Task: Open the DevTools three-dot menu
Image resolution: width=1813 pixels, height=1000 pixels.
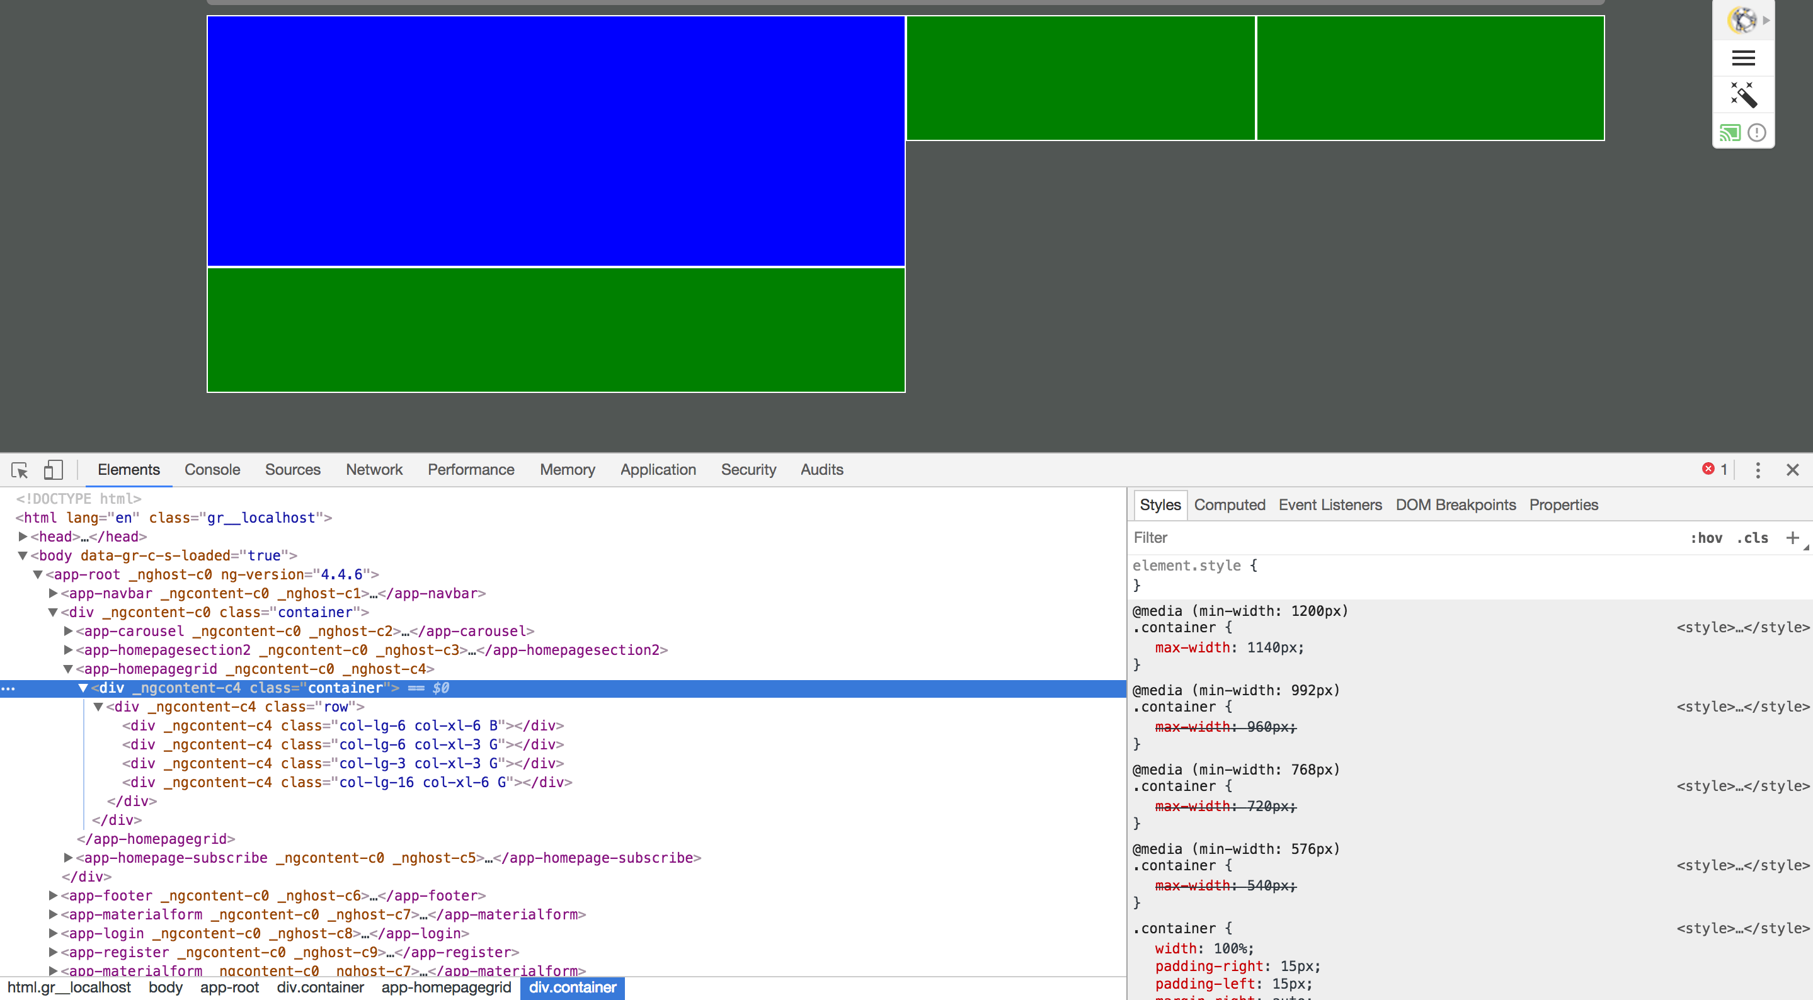Action: coord(1758,470)
